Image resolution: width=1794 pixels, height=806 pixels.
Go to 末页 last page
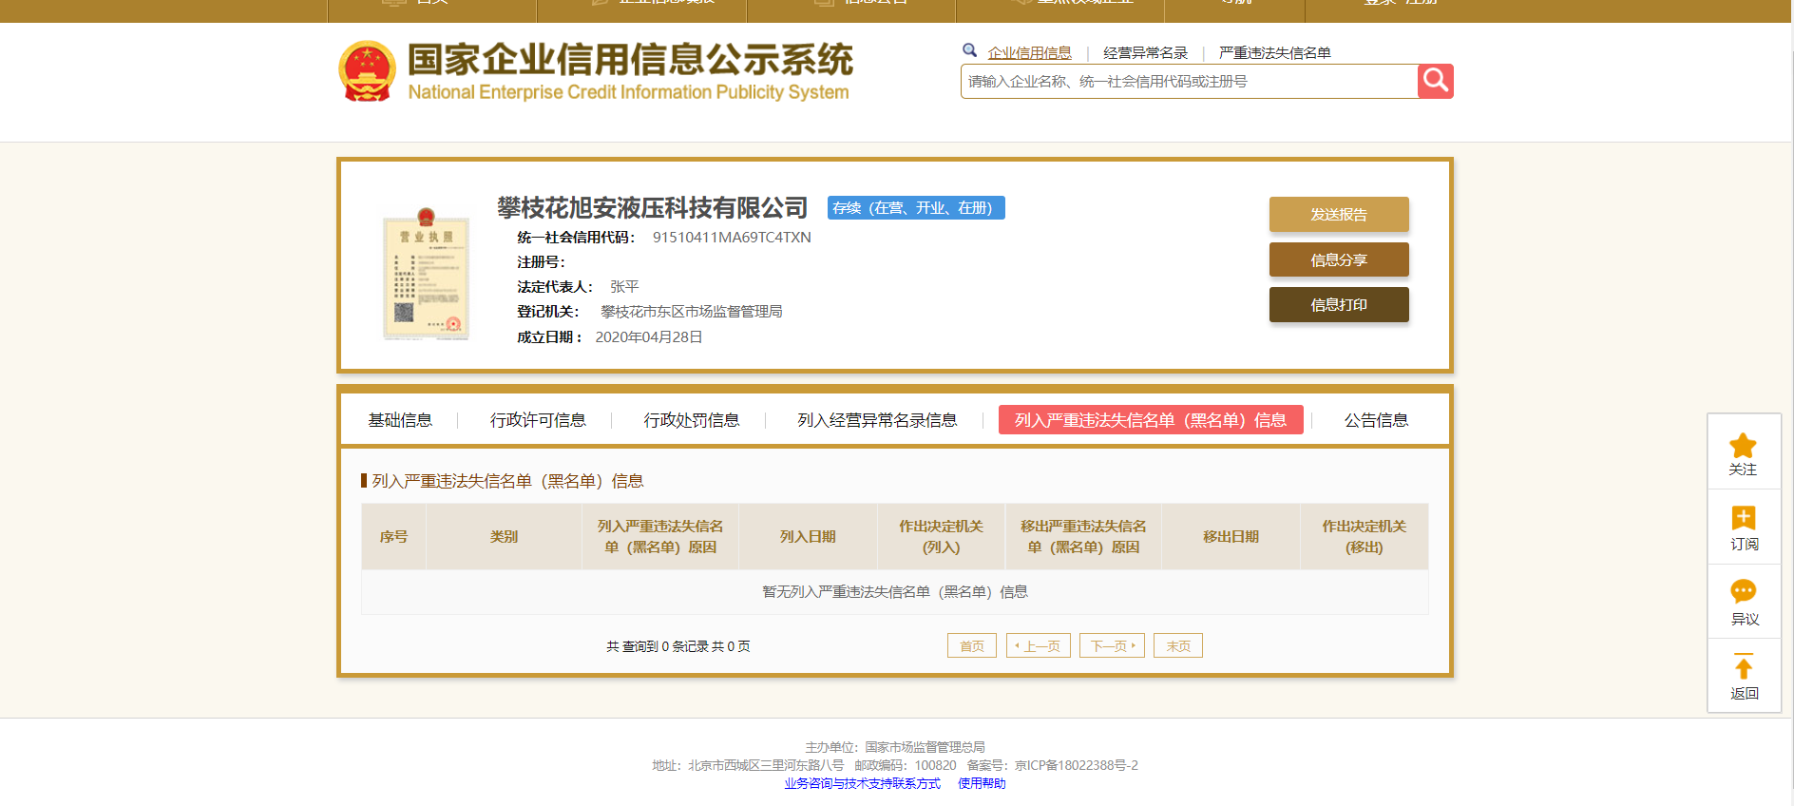[x=1178, y=645]
